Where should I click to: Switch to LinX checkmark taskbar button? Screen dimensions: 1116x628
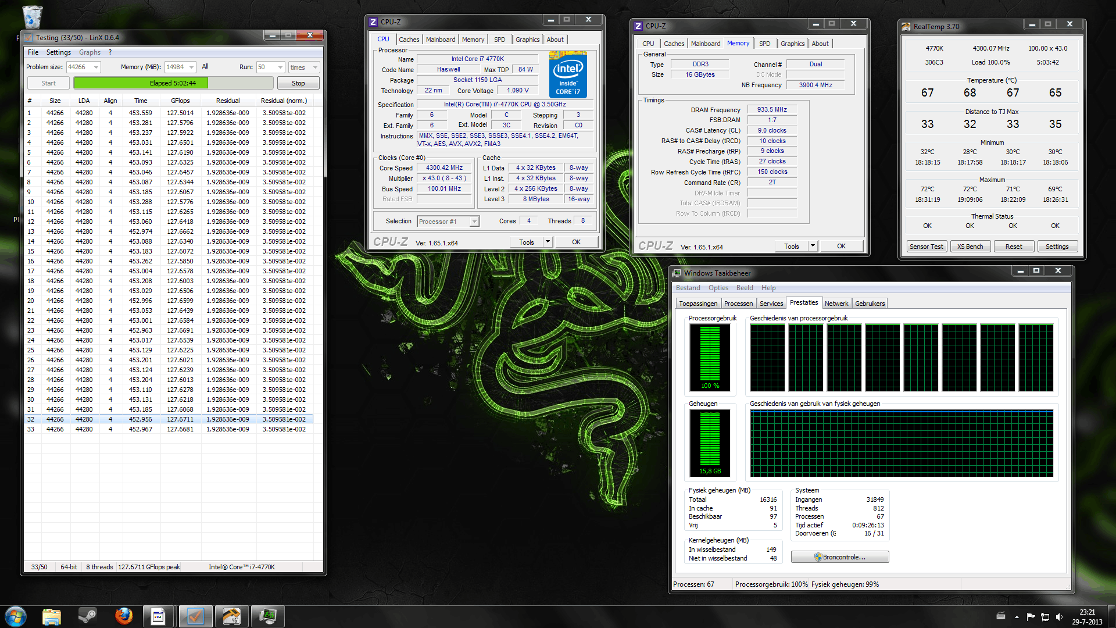pos(195,616)
